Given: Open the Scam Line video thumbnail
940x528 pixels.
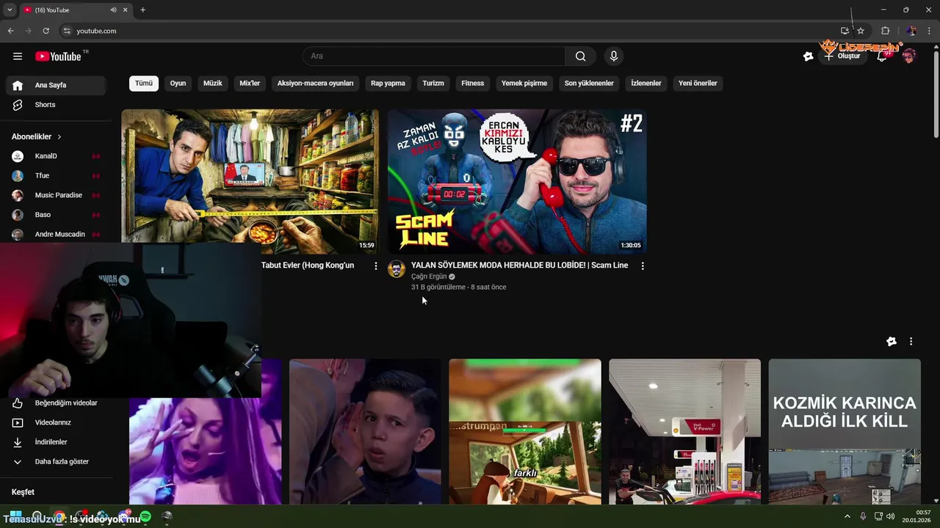Looking at the screenshot, I should tap(517, 182).
